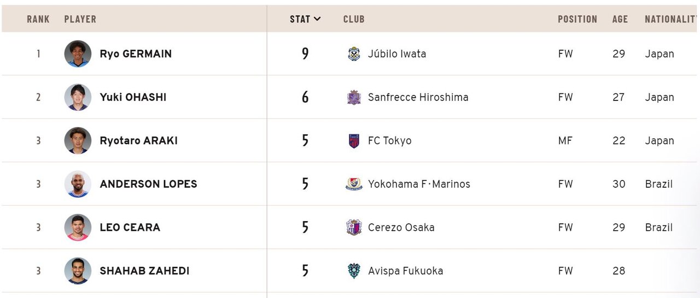Click the Avispa Fukuoka club crest icon
Image resolution: width=700 pixels, height=298 pixels.
coord(354,271)
